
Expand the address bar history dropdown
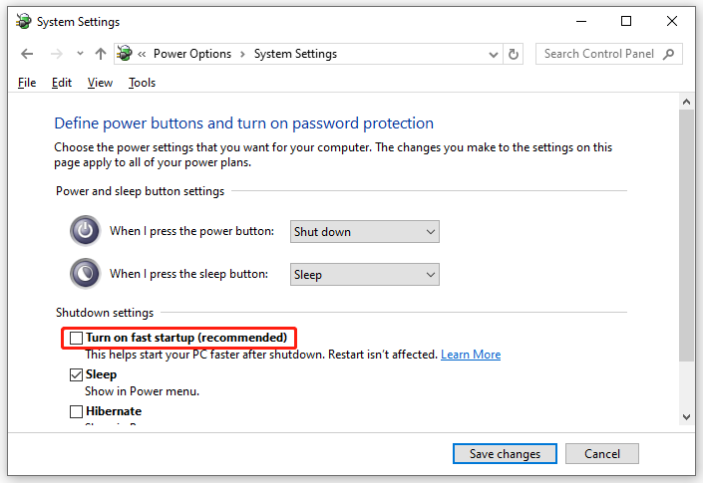[491, 54]
